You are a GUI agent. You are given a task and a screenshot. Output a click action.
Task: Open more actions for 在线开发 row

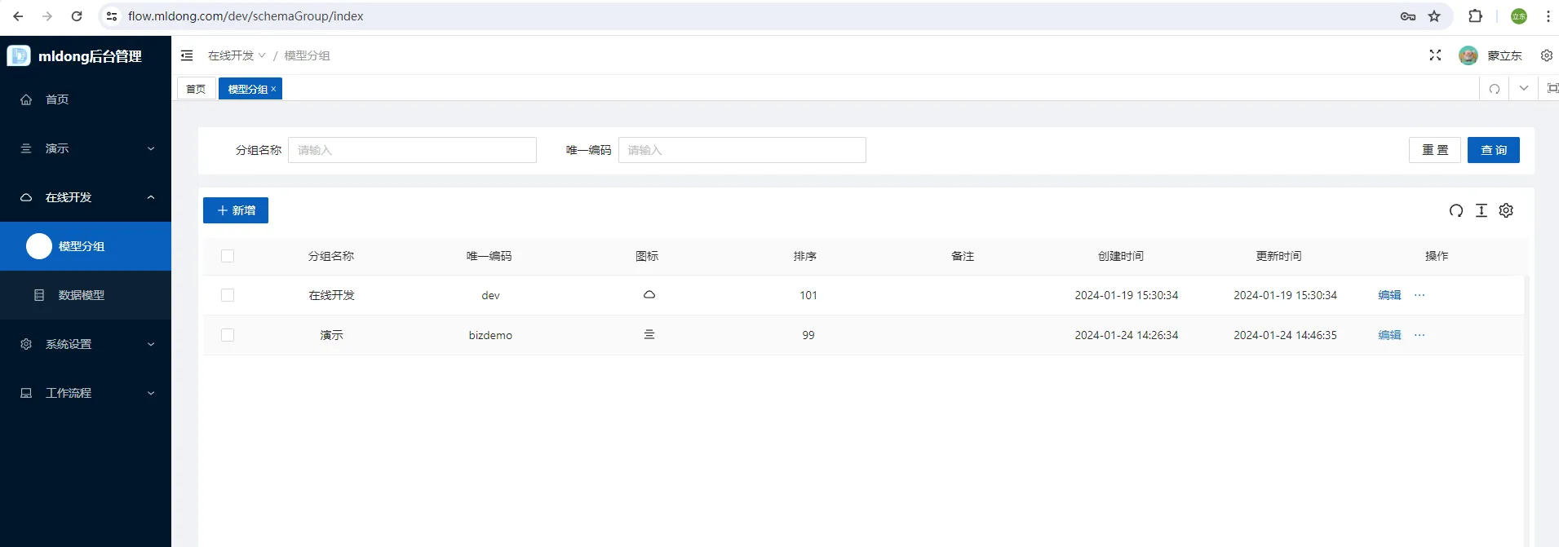tap(1419, 295)
